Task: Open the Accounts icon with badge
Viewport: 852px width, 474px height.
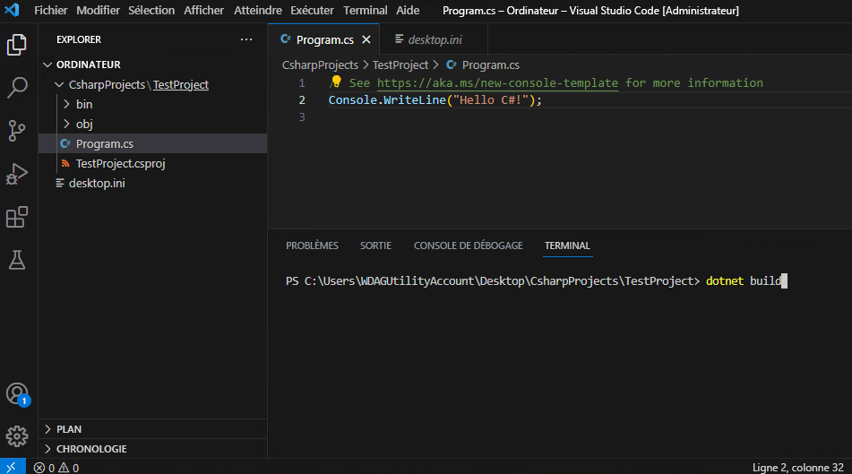Action: pyautogui.click(x=17, y=394)
